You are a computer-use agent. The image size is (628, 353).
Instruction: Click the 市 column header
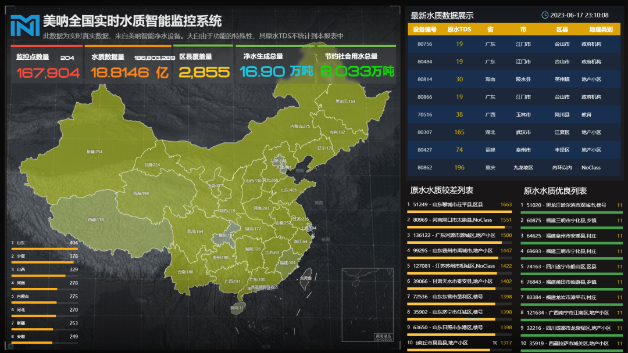523,30
